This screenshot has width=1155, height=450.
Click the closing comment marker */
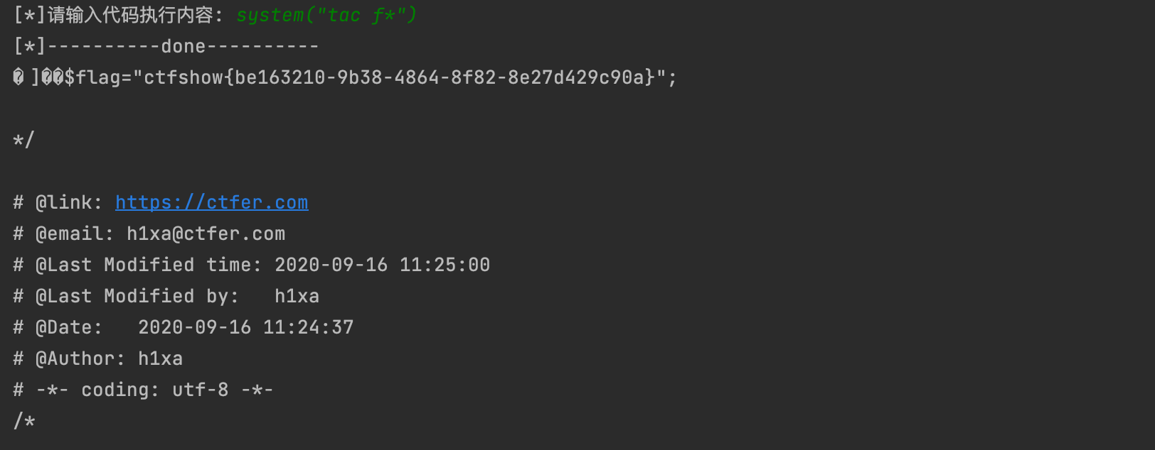click(x=23, y=140)
